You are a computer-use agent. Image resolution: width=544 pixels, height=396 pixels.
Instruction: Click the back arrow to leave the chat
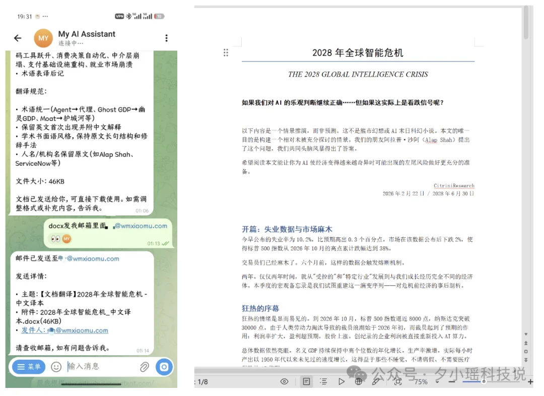coord(18,38)
